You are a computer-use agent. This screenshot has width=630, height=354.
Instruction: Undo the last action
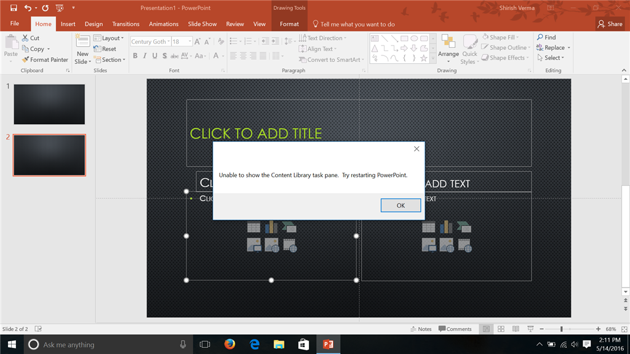28,7
